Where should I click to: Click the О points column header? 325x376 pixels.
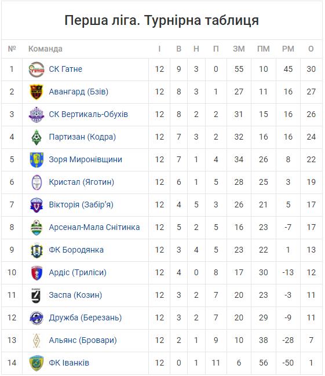pos(311,49)
